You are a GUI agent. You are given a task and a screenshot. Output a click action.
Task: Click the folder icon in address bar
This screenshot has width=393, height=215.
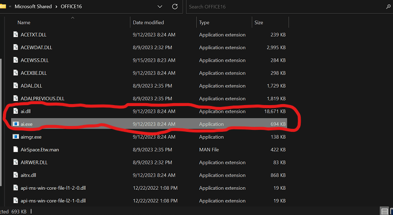tap(2, 6)
